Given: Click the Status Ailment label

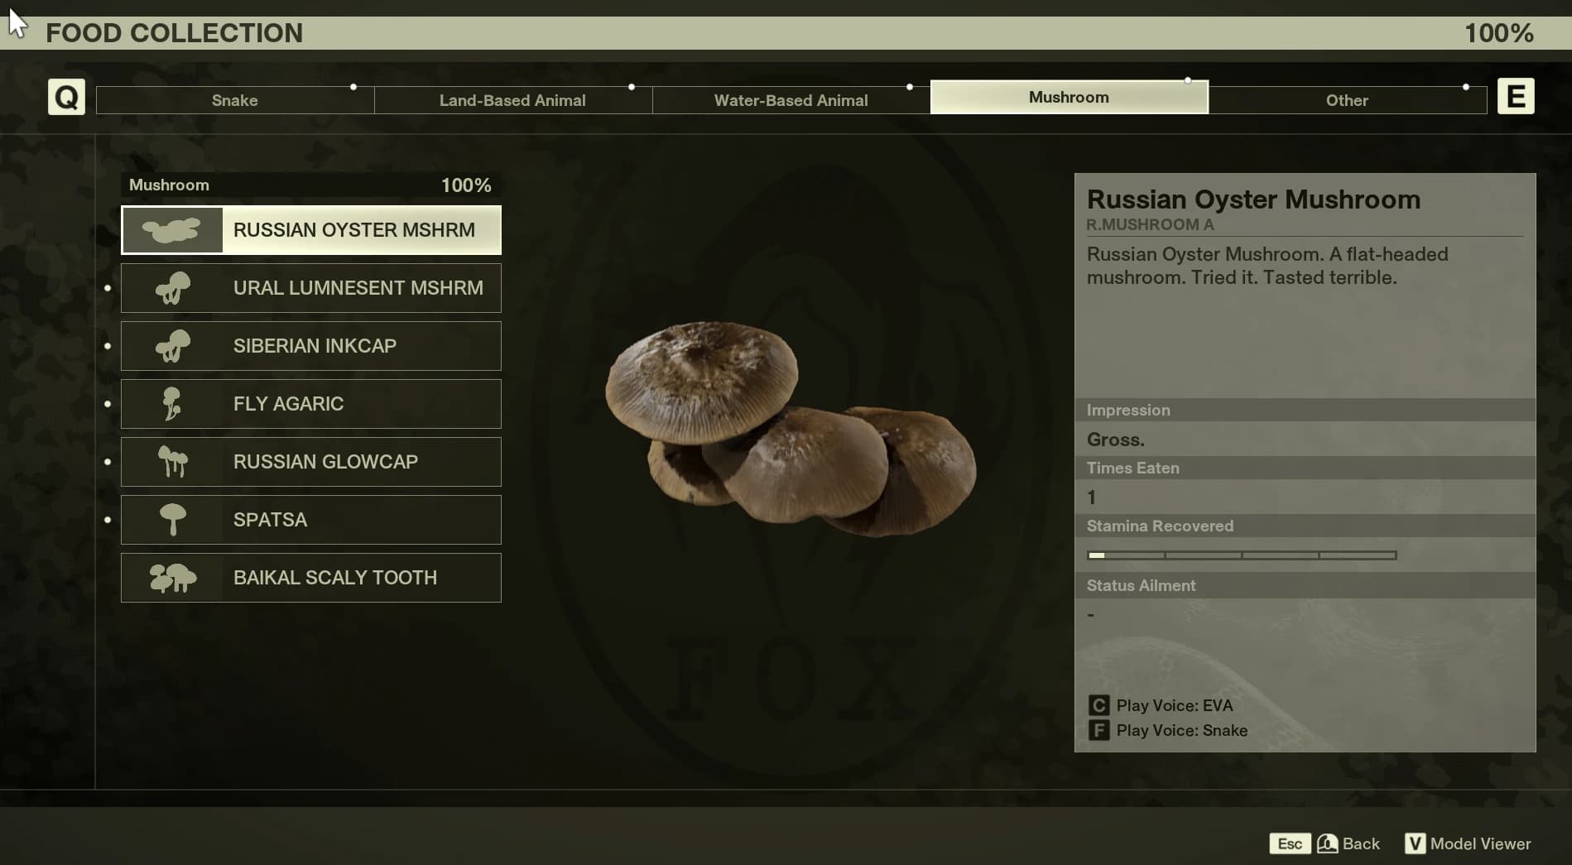Looking at the screenshot, I should click(1141, 585).
